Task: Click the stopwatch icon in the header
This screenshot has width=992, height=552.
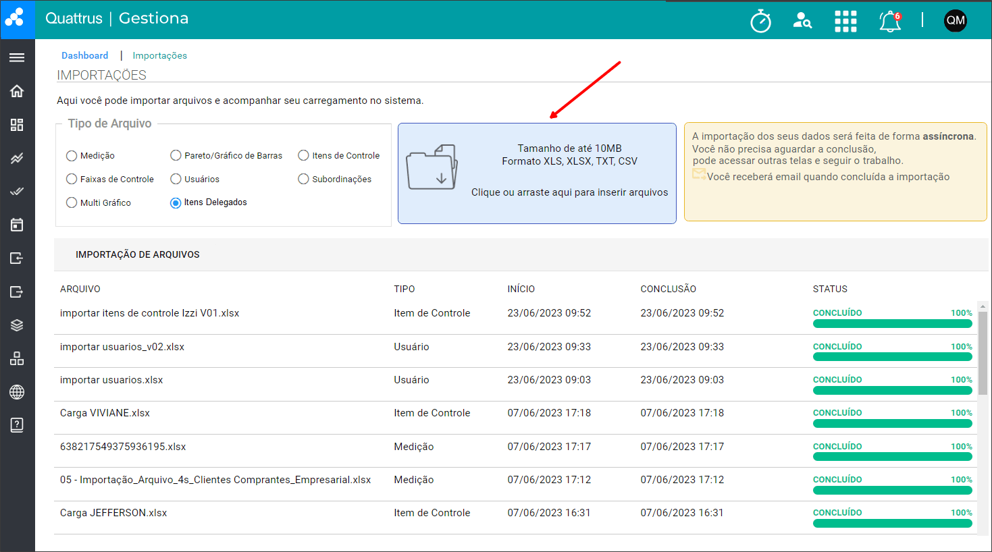Action: pyautogui.click(x=760, y=21)
